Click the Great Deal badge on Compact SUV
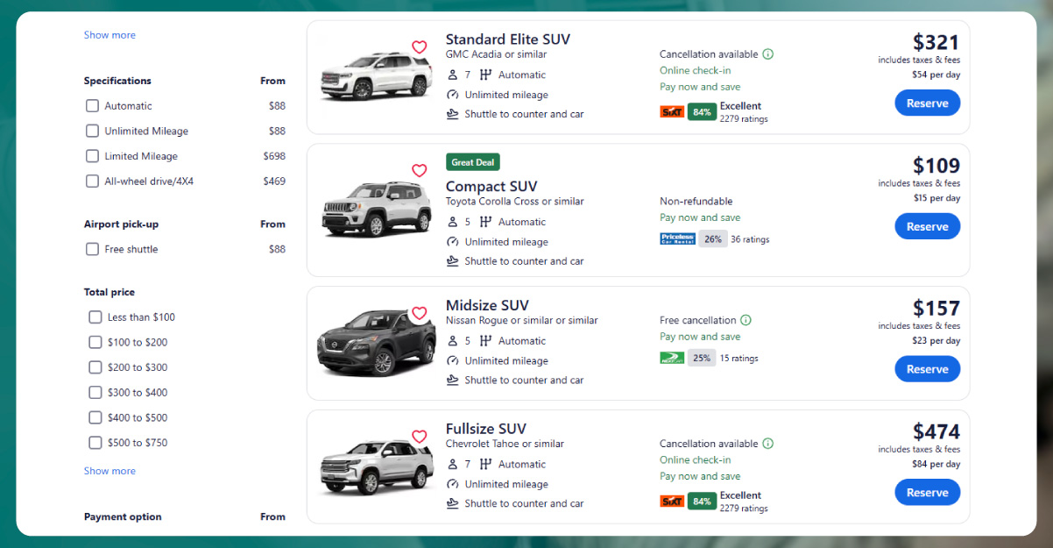The width and height of the screenshot is (1053, 548). (472, 161)
